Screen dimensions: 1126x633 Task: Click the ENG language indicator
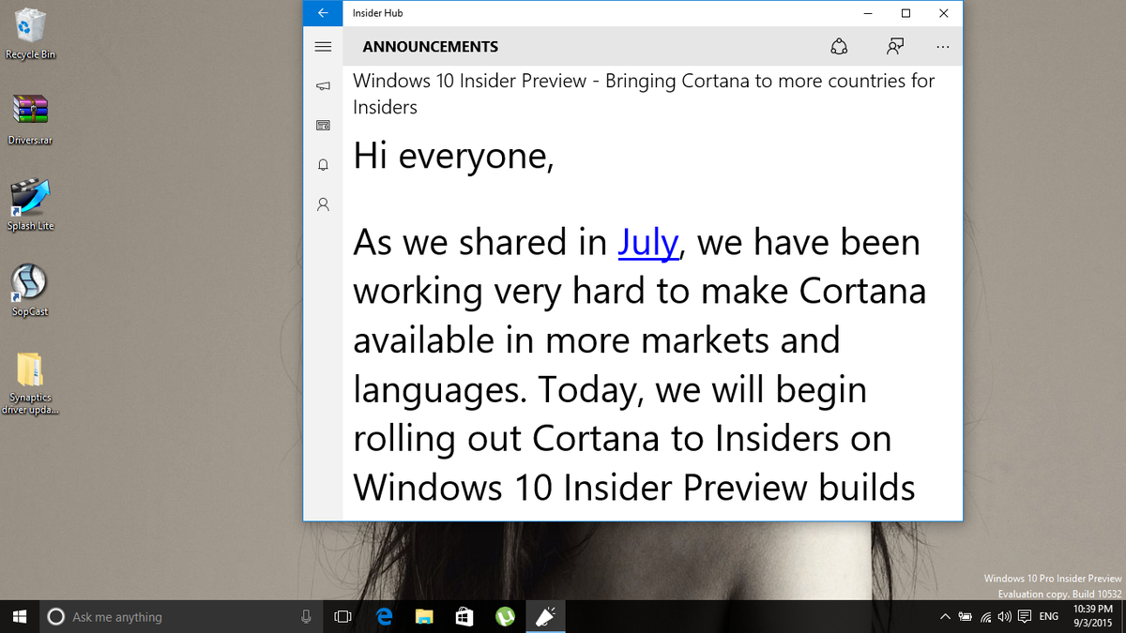[1049, 616]
